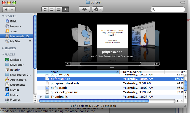Click the Quick Look eye button

point(84,9)
